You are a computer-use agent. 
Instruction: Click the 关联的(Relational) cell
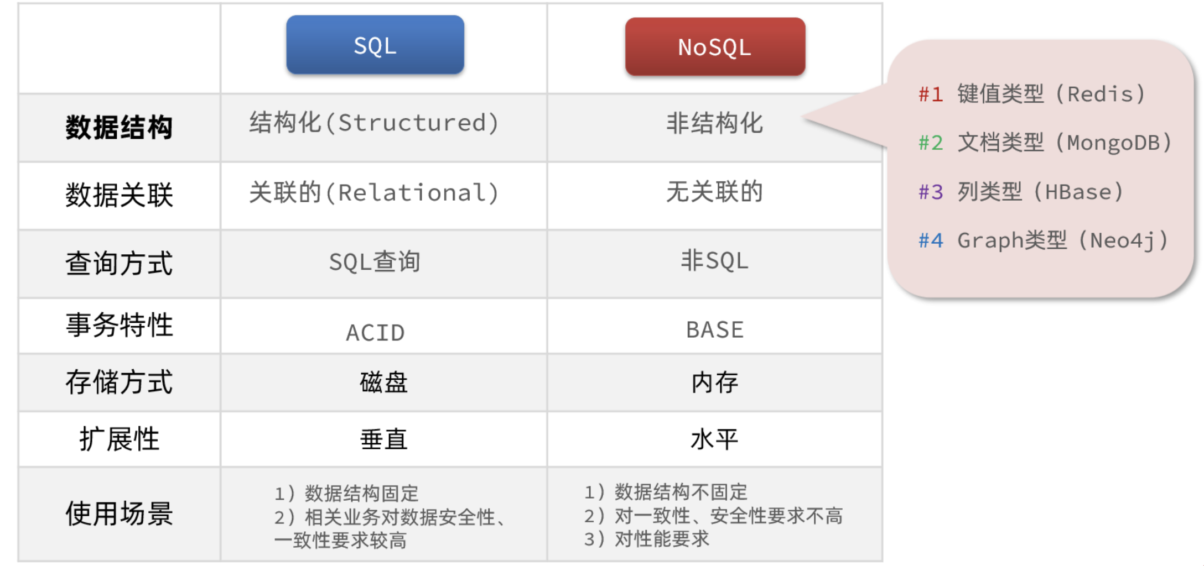[x=384, y=196]
